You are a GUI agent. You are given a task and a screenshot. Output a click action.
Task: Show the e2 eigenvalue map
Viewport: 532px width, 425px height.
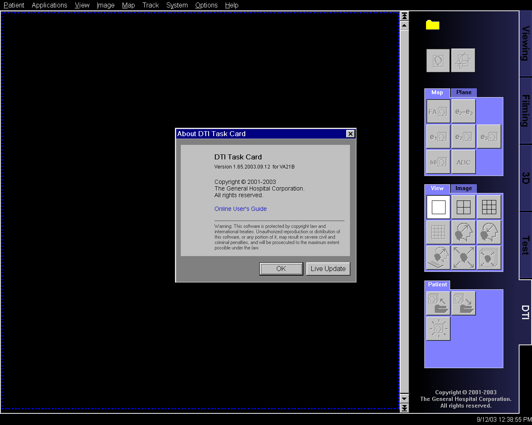pyautogui.click(x=463, y=137)
